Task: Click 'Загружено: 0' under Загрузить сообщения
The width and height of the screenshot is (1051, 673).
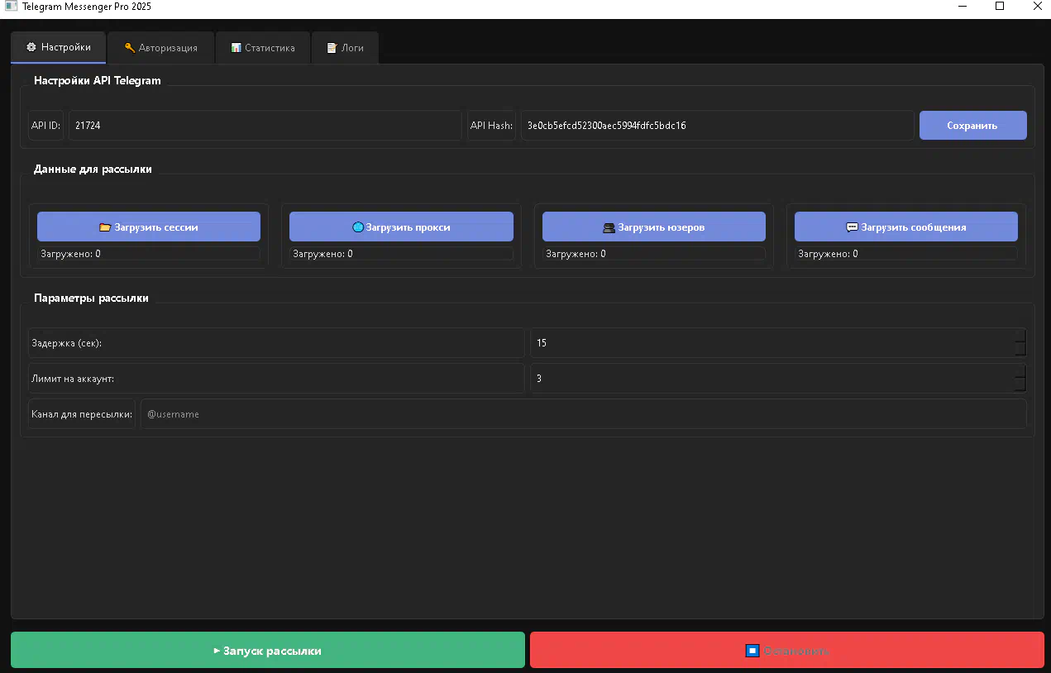Action: click(905, 254)
